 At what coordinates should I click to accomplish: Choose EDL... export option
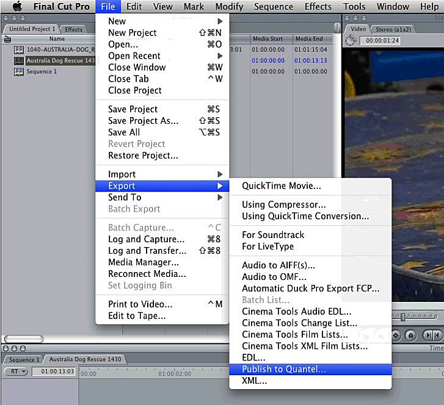click(x=310, y=358)
